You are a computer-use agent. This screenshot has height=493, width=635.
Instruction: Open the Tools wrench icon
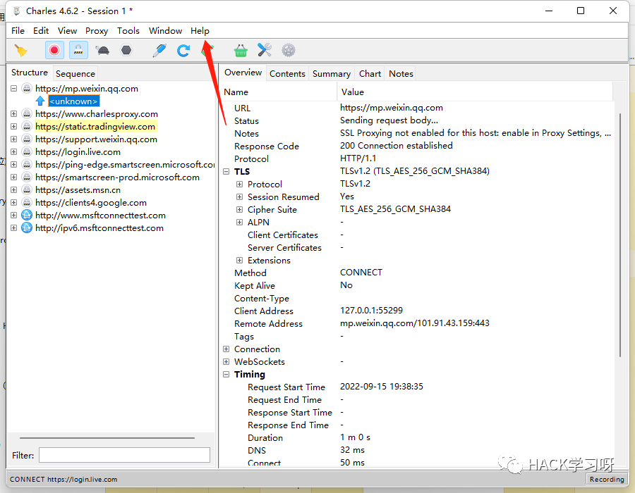(x=265, y=50)
